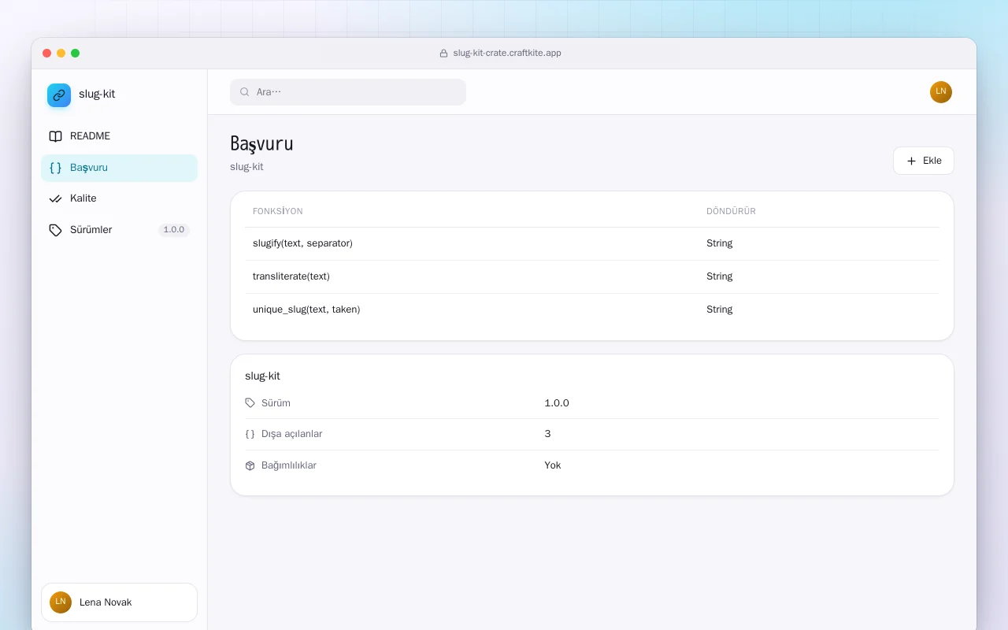Click the Bağımlılıklar value Yok
The width and height of the screenshot is (1008, 630).
pyautogui.click(x=553, y=465)
